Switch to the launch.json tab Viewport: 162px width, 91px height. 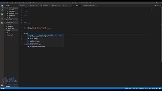pos(45,6)
